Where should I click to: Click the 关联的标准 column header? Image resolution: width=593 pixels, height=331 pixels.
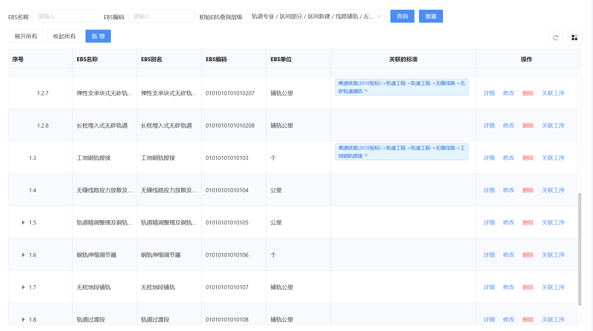[x=403, y=59]
